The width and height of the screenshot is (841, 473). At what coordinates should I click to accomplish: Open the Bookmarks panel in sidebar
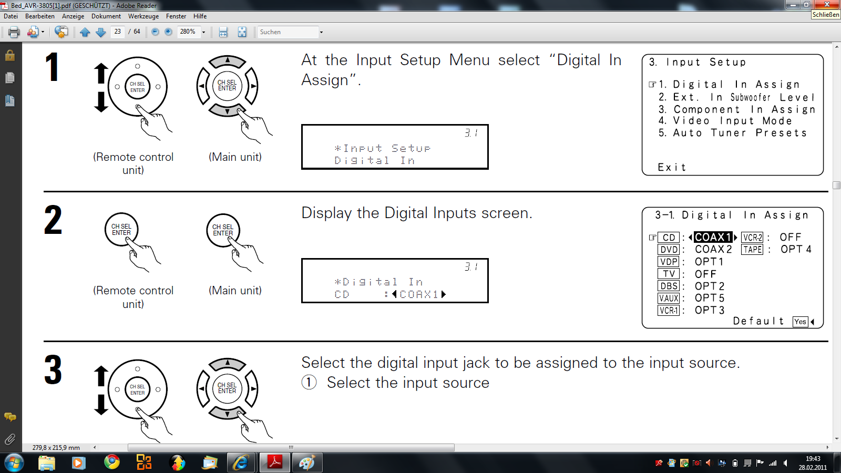pos(10,100)
